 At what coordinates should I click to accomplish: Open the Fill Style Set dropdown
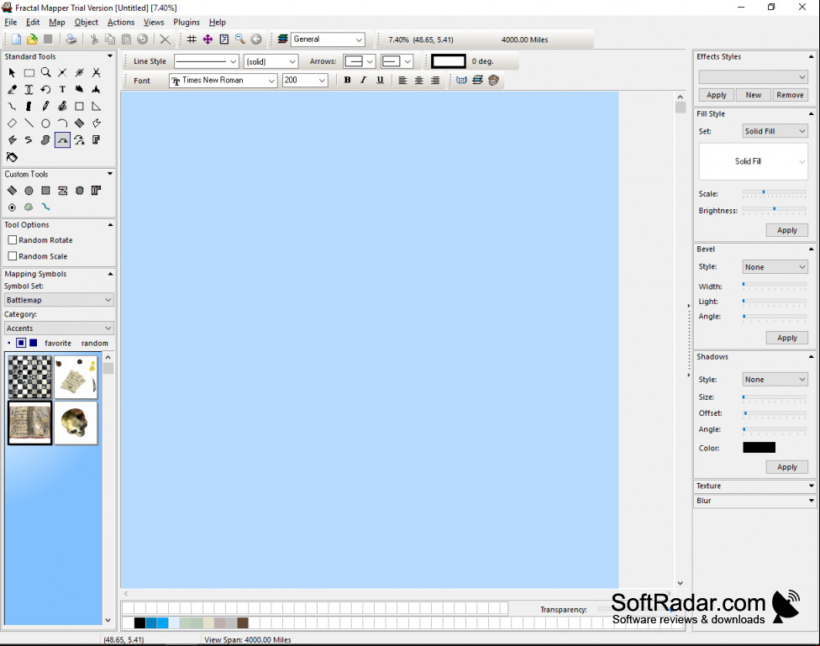click(x=775, y=131)
